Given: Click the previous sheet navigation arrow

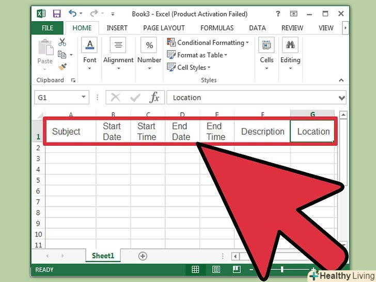Looking at the screenshot, I should pyautogui.click(x=47, y=256).
